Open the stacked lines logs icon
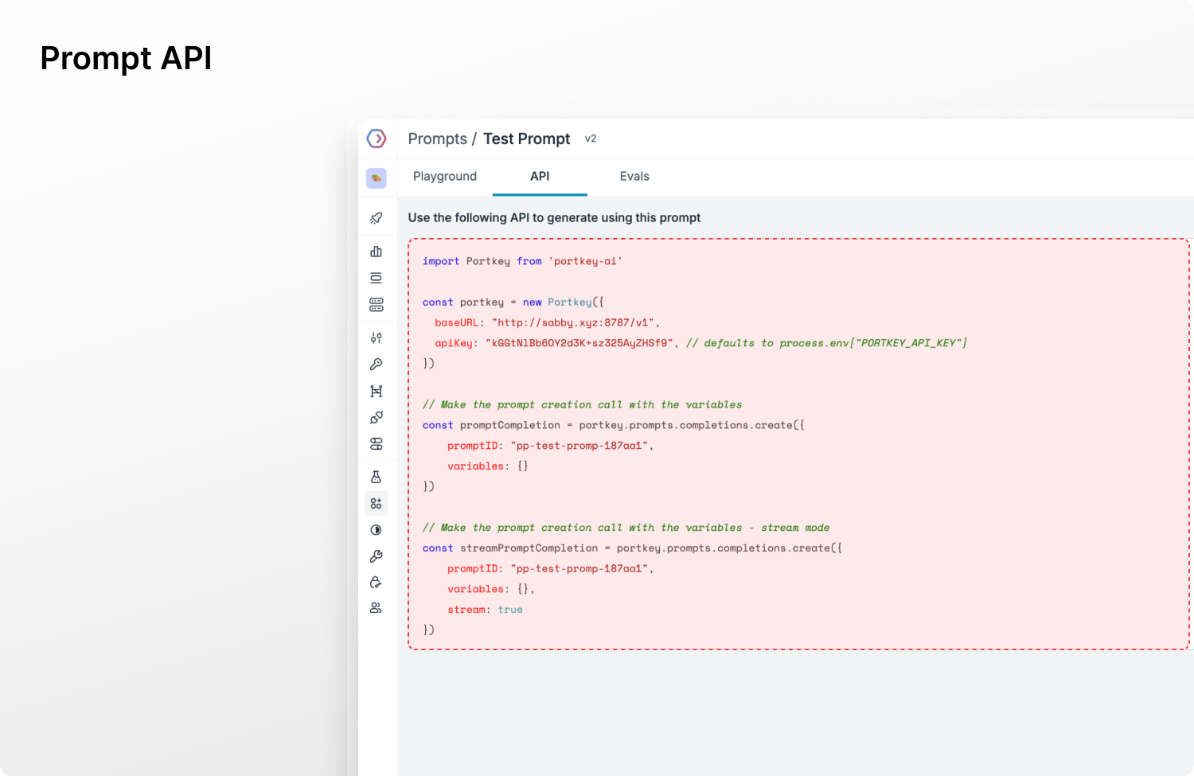 (377, 278)
